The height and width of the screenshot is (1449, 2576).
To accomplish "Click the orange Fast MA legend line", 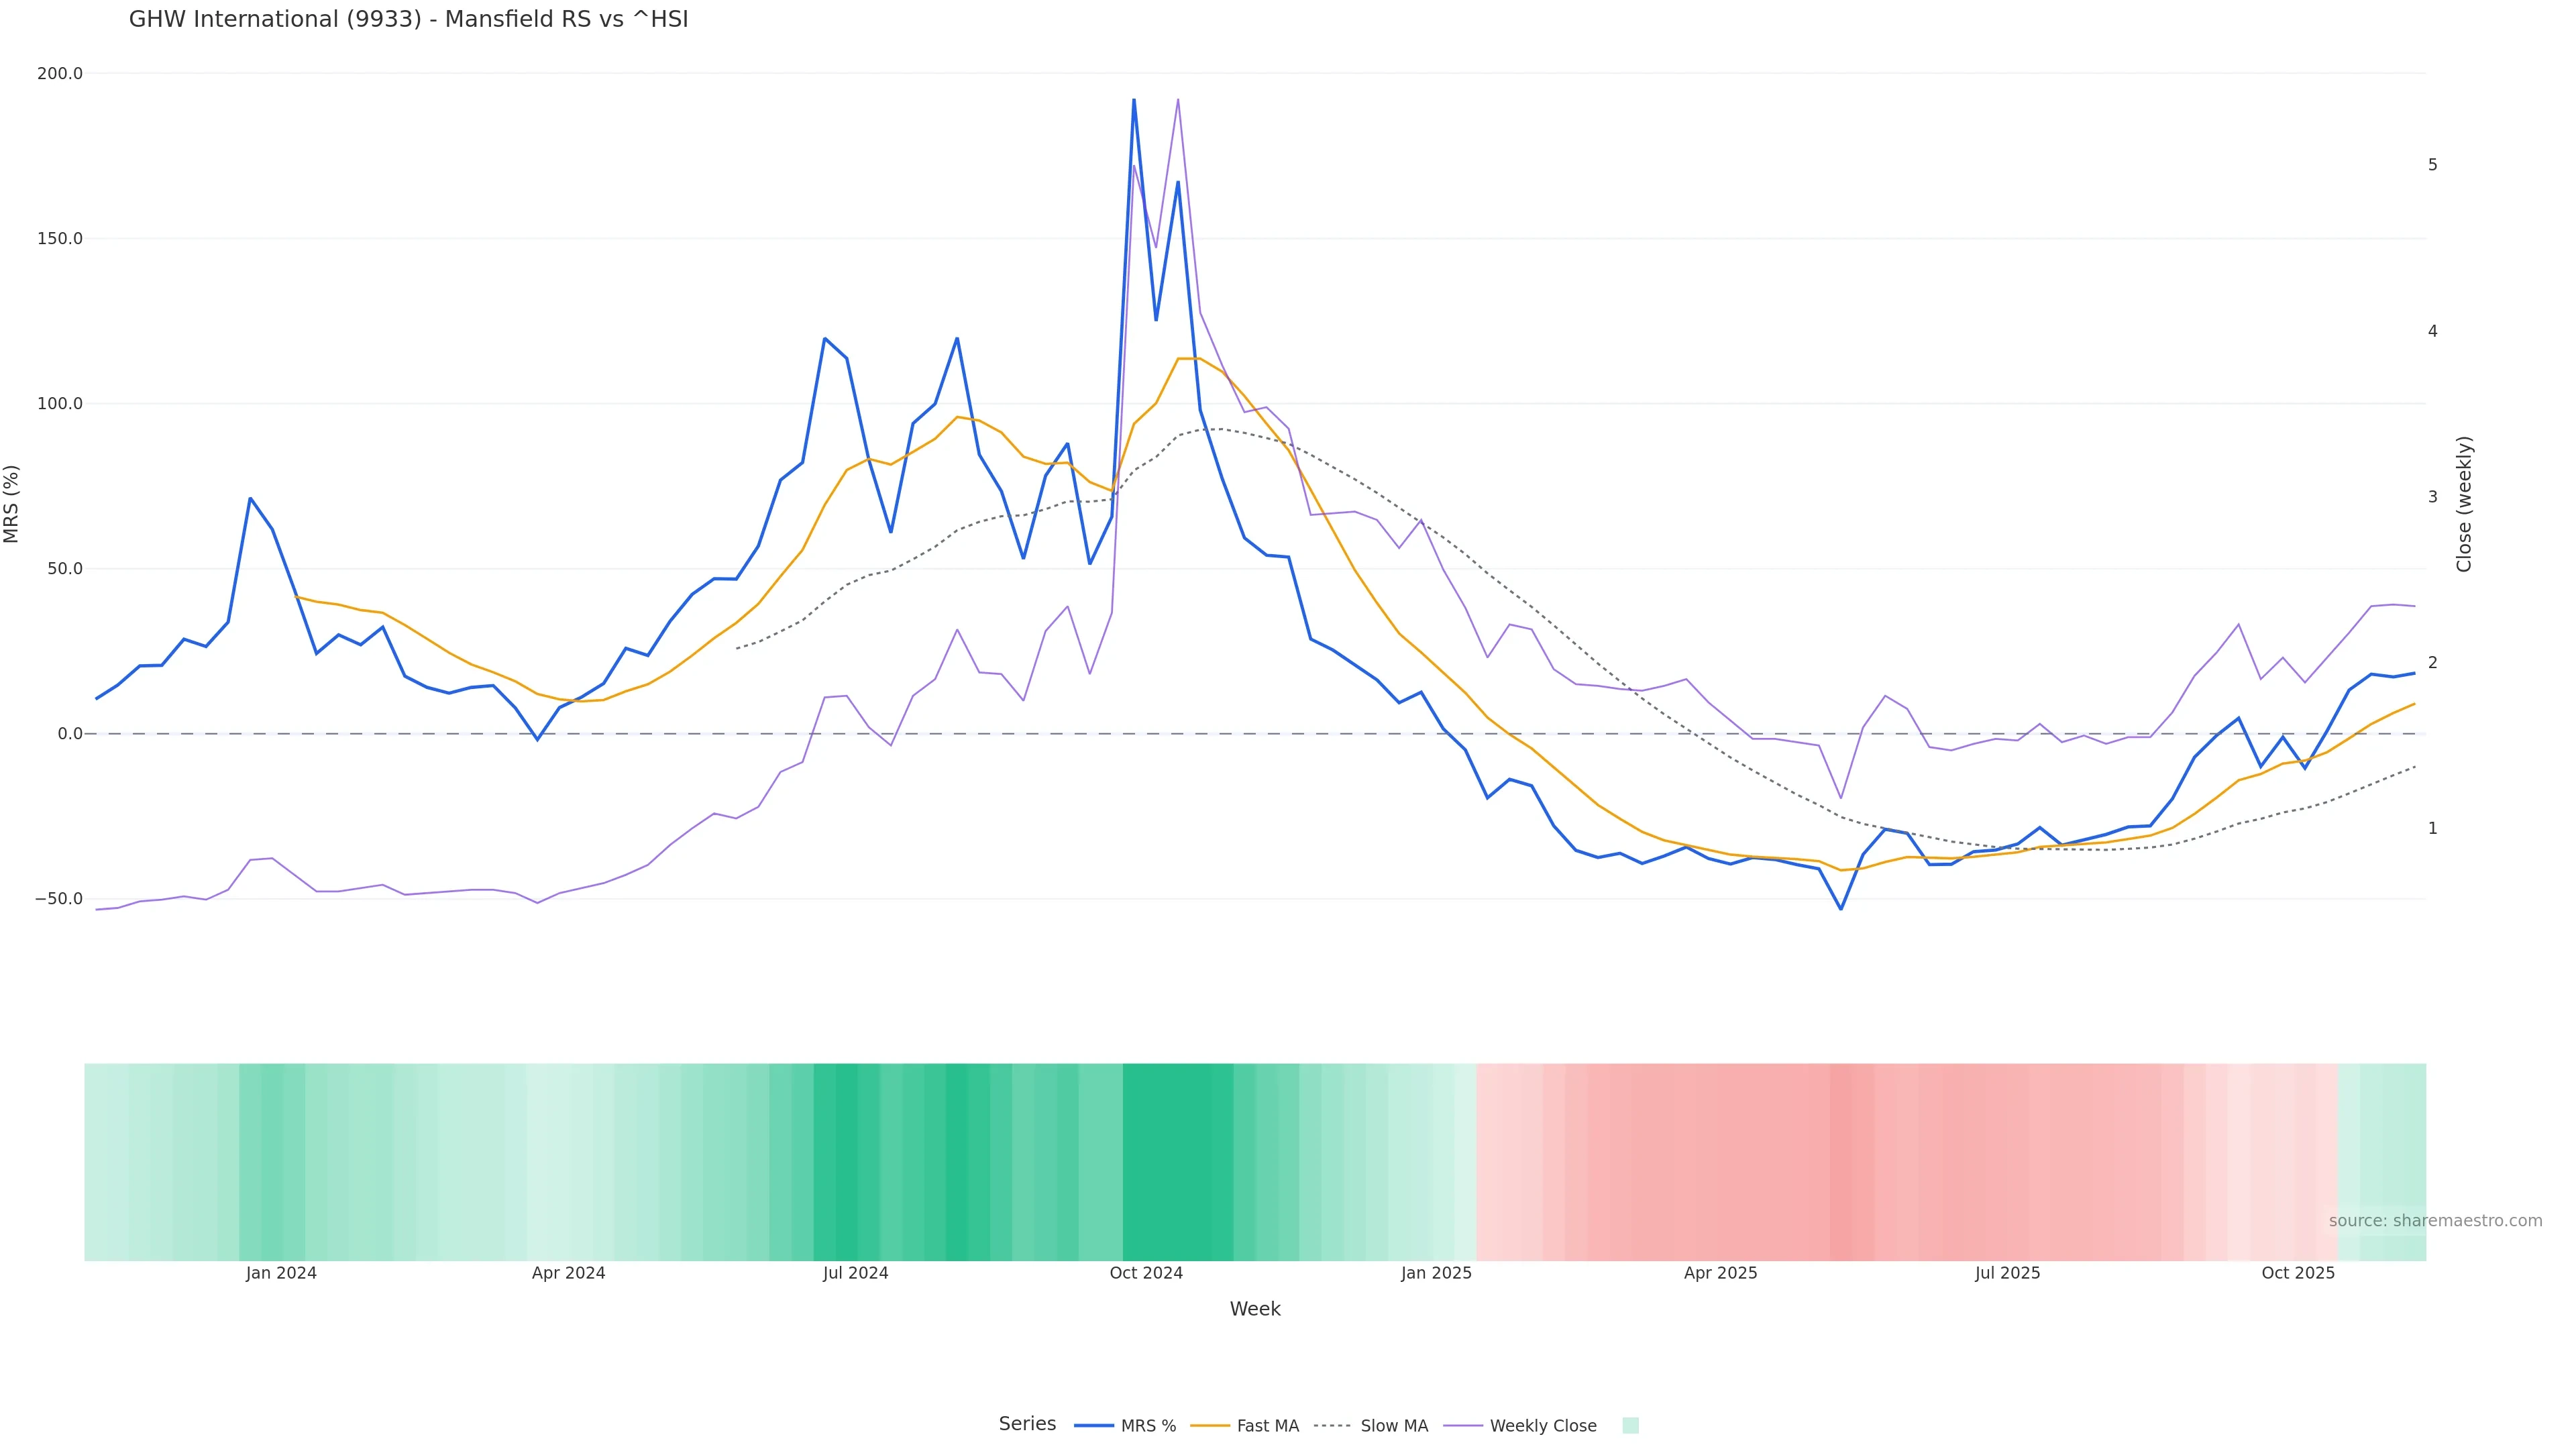I will pos(1210,1426).
